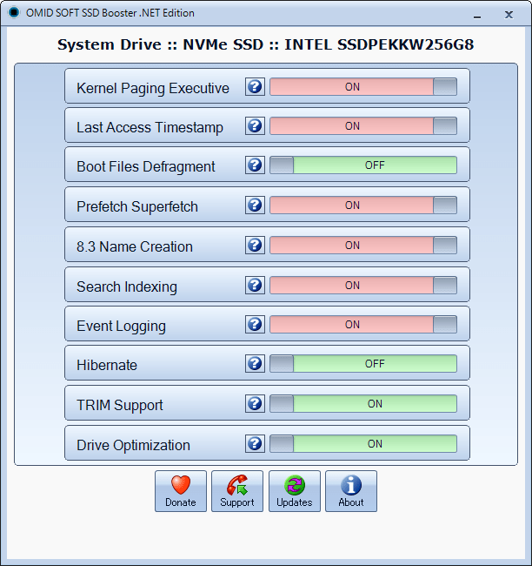Image resolution: width=532 pixels, height=566 pixels.
Task: Click the Search Indexing label text
Action: coord(127,287)
